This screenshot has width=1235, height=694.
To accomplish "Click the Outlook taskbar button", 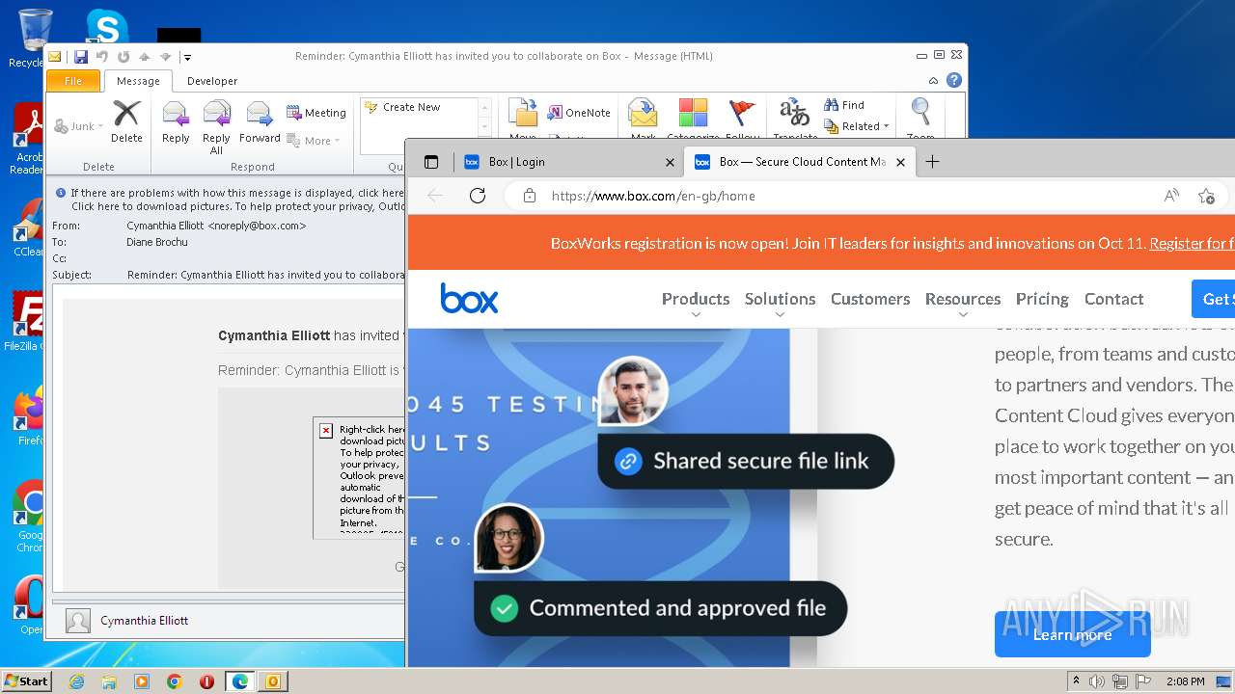I will pos(273,681).
